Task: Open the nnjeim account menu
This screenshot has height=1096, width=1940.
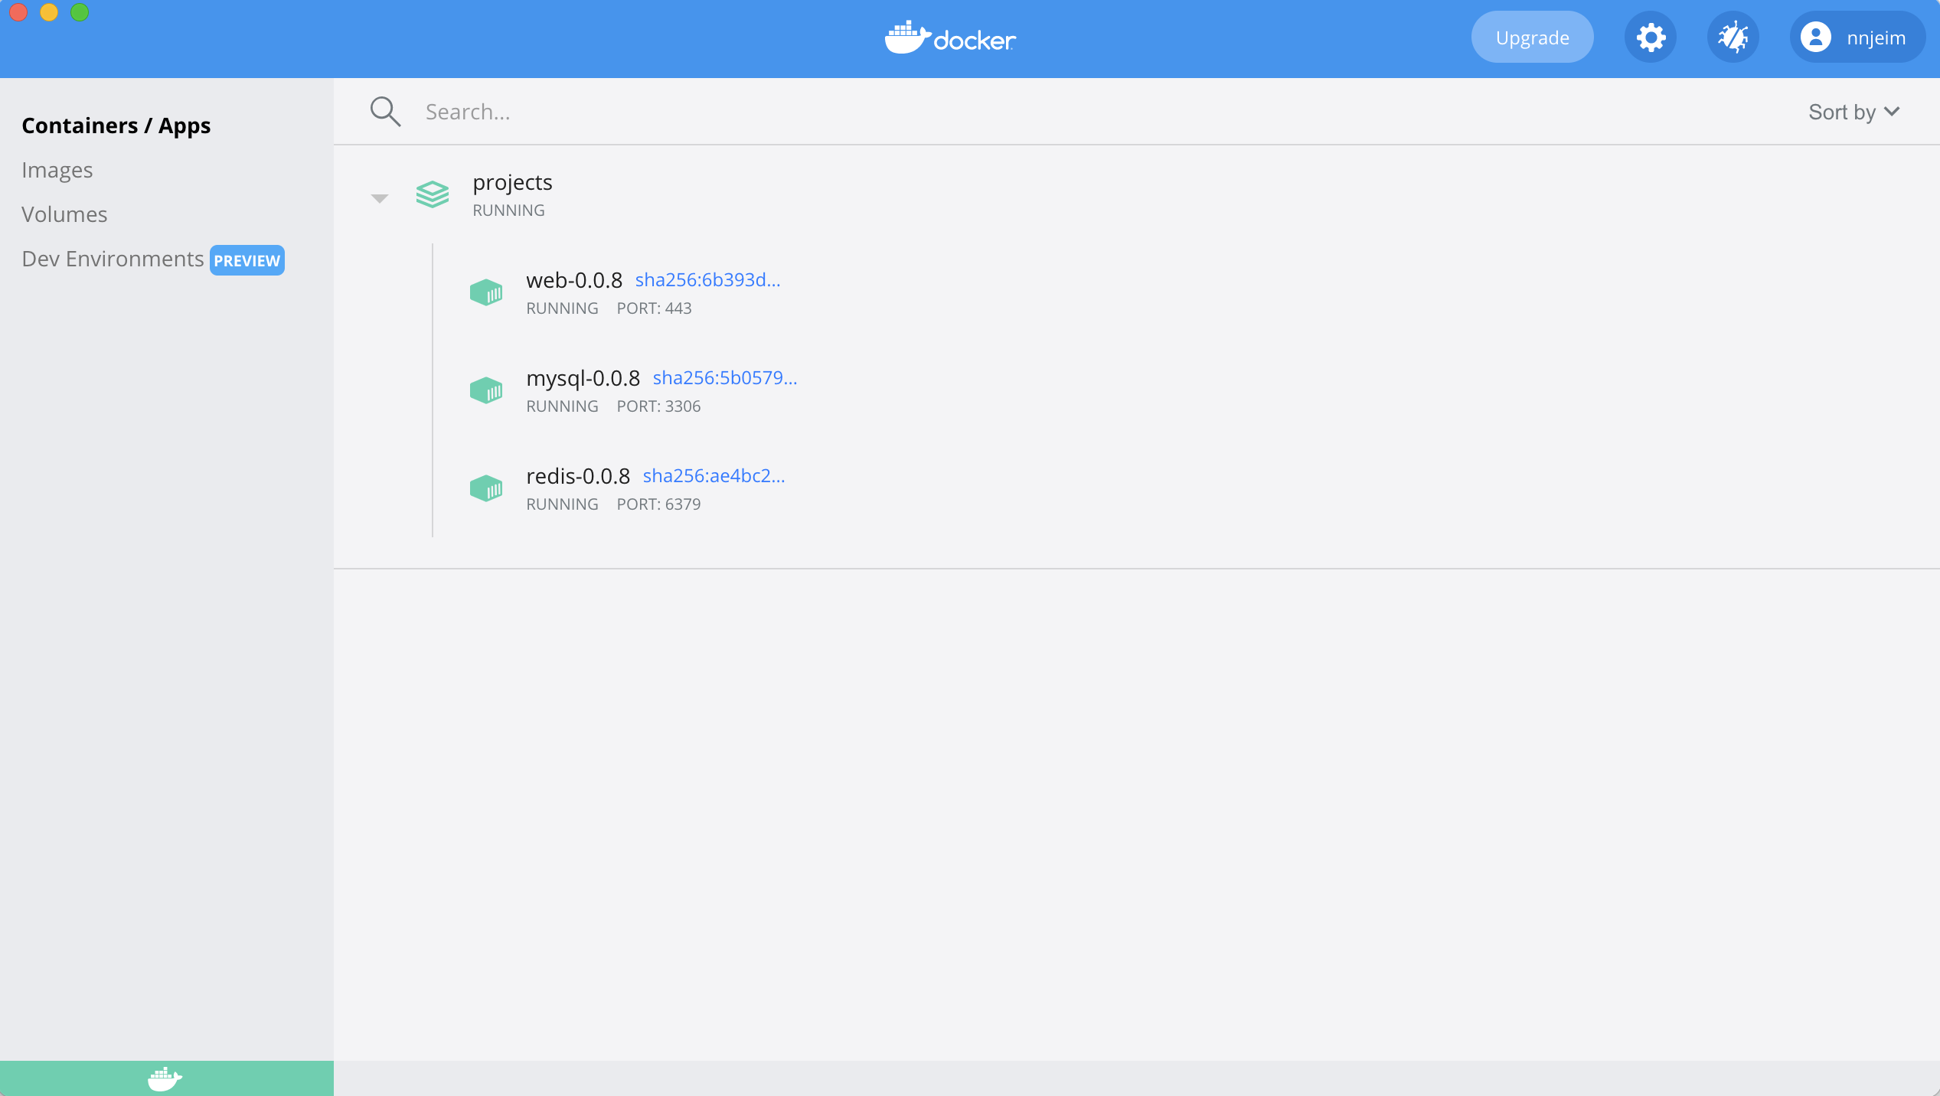Action: pos(1857,38)
